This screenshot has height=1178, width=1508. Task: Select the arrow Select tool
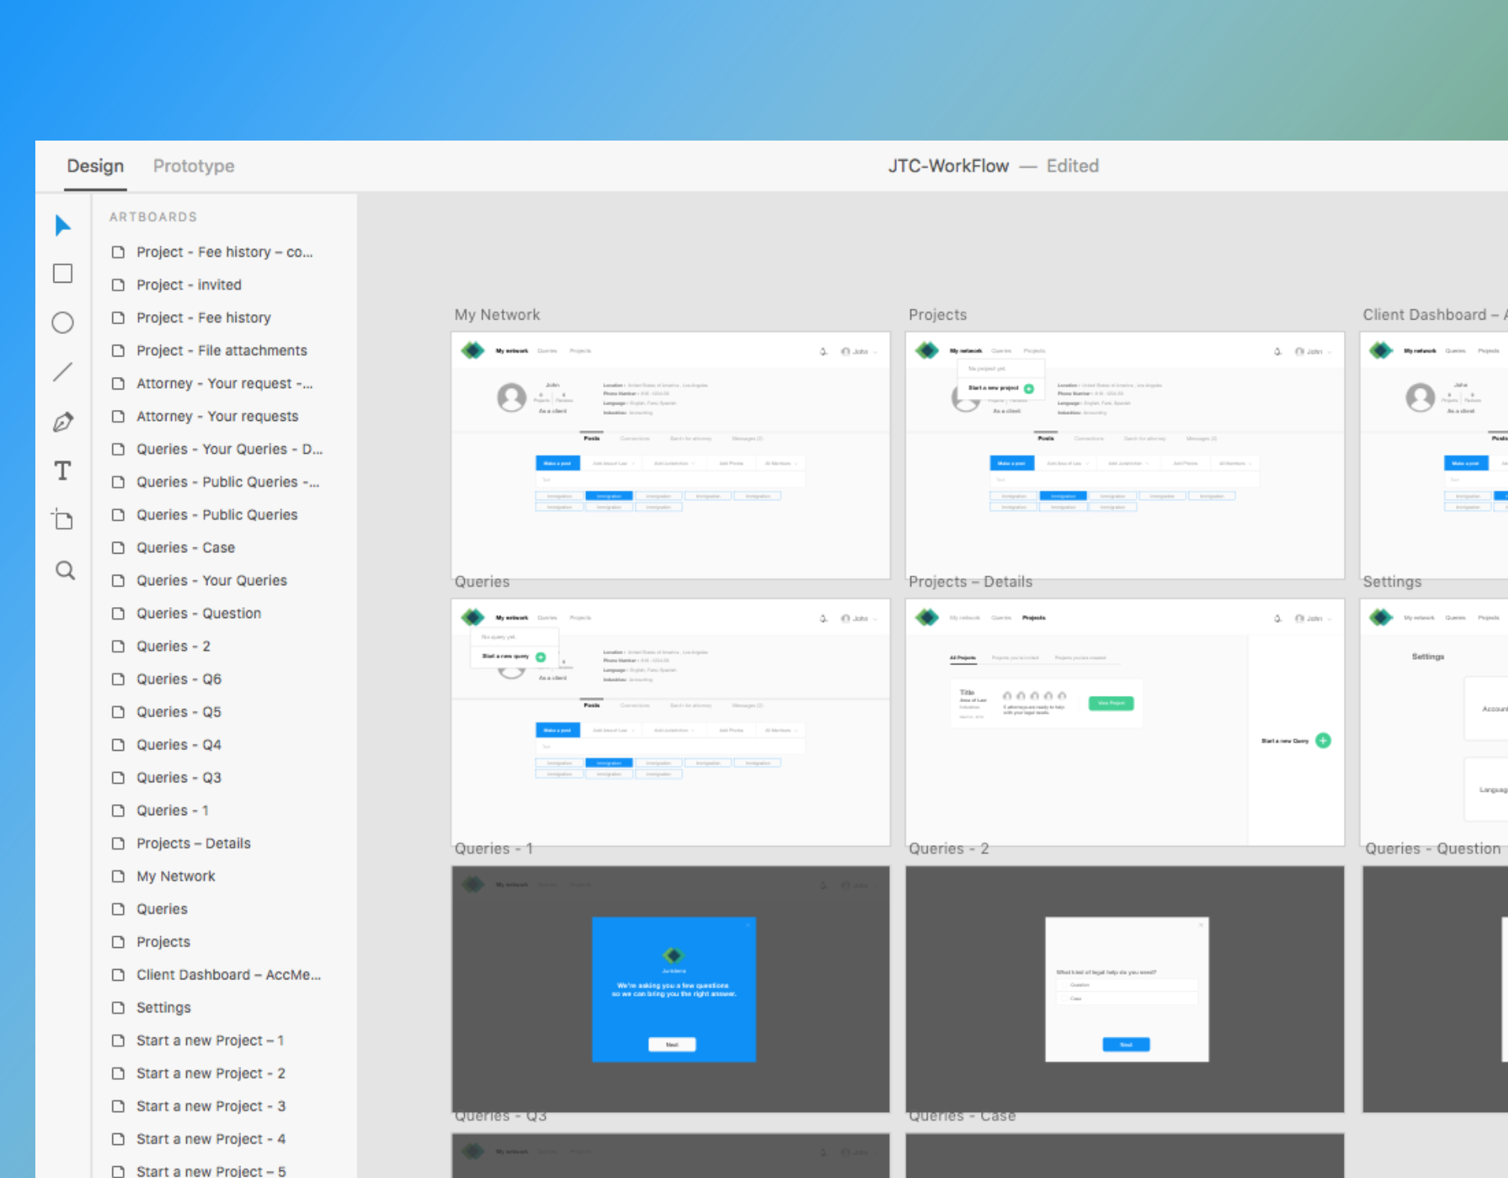(63, 226)
